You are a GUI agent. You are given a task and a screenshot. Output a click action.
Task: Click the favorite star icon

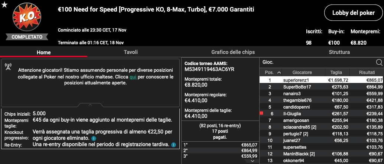4,5
